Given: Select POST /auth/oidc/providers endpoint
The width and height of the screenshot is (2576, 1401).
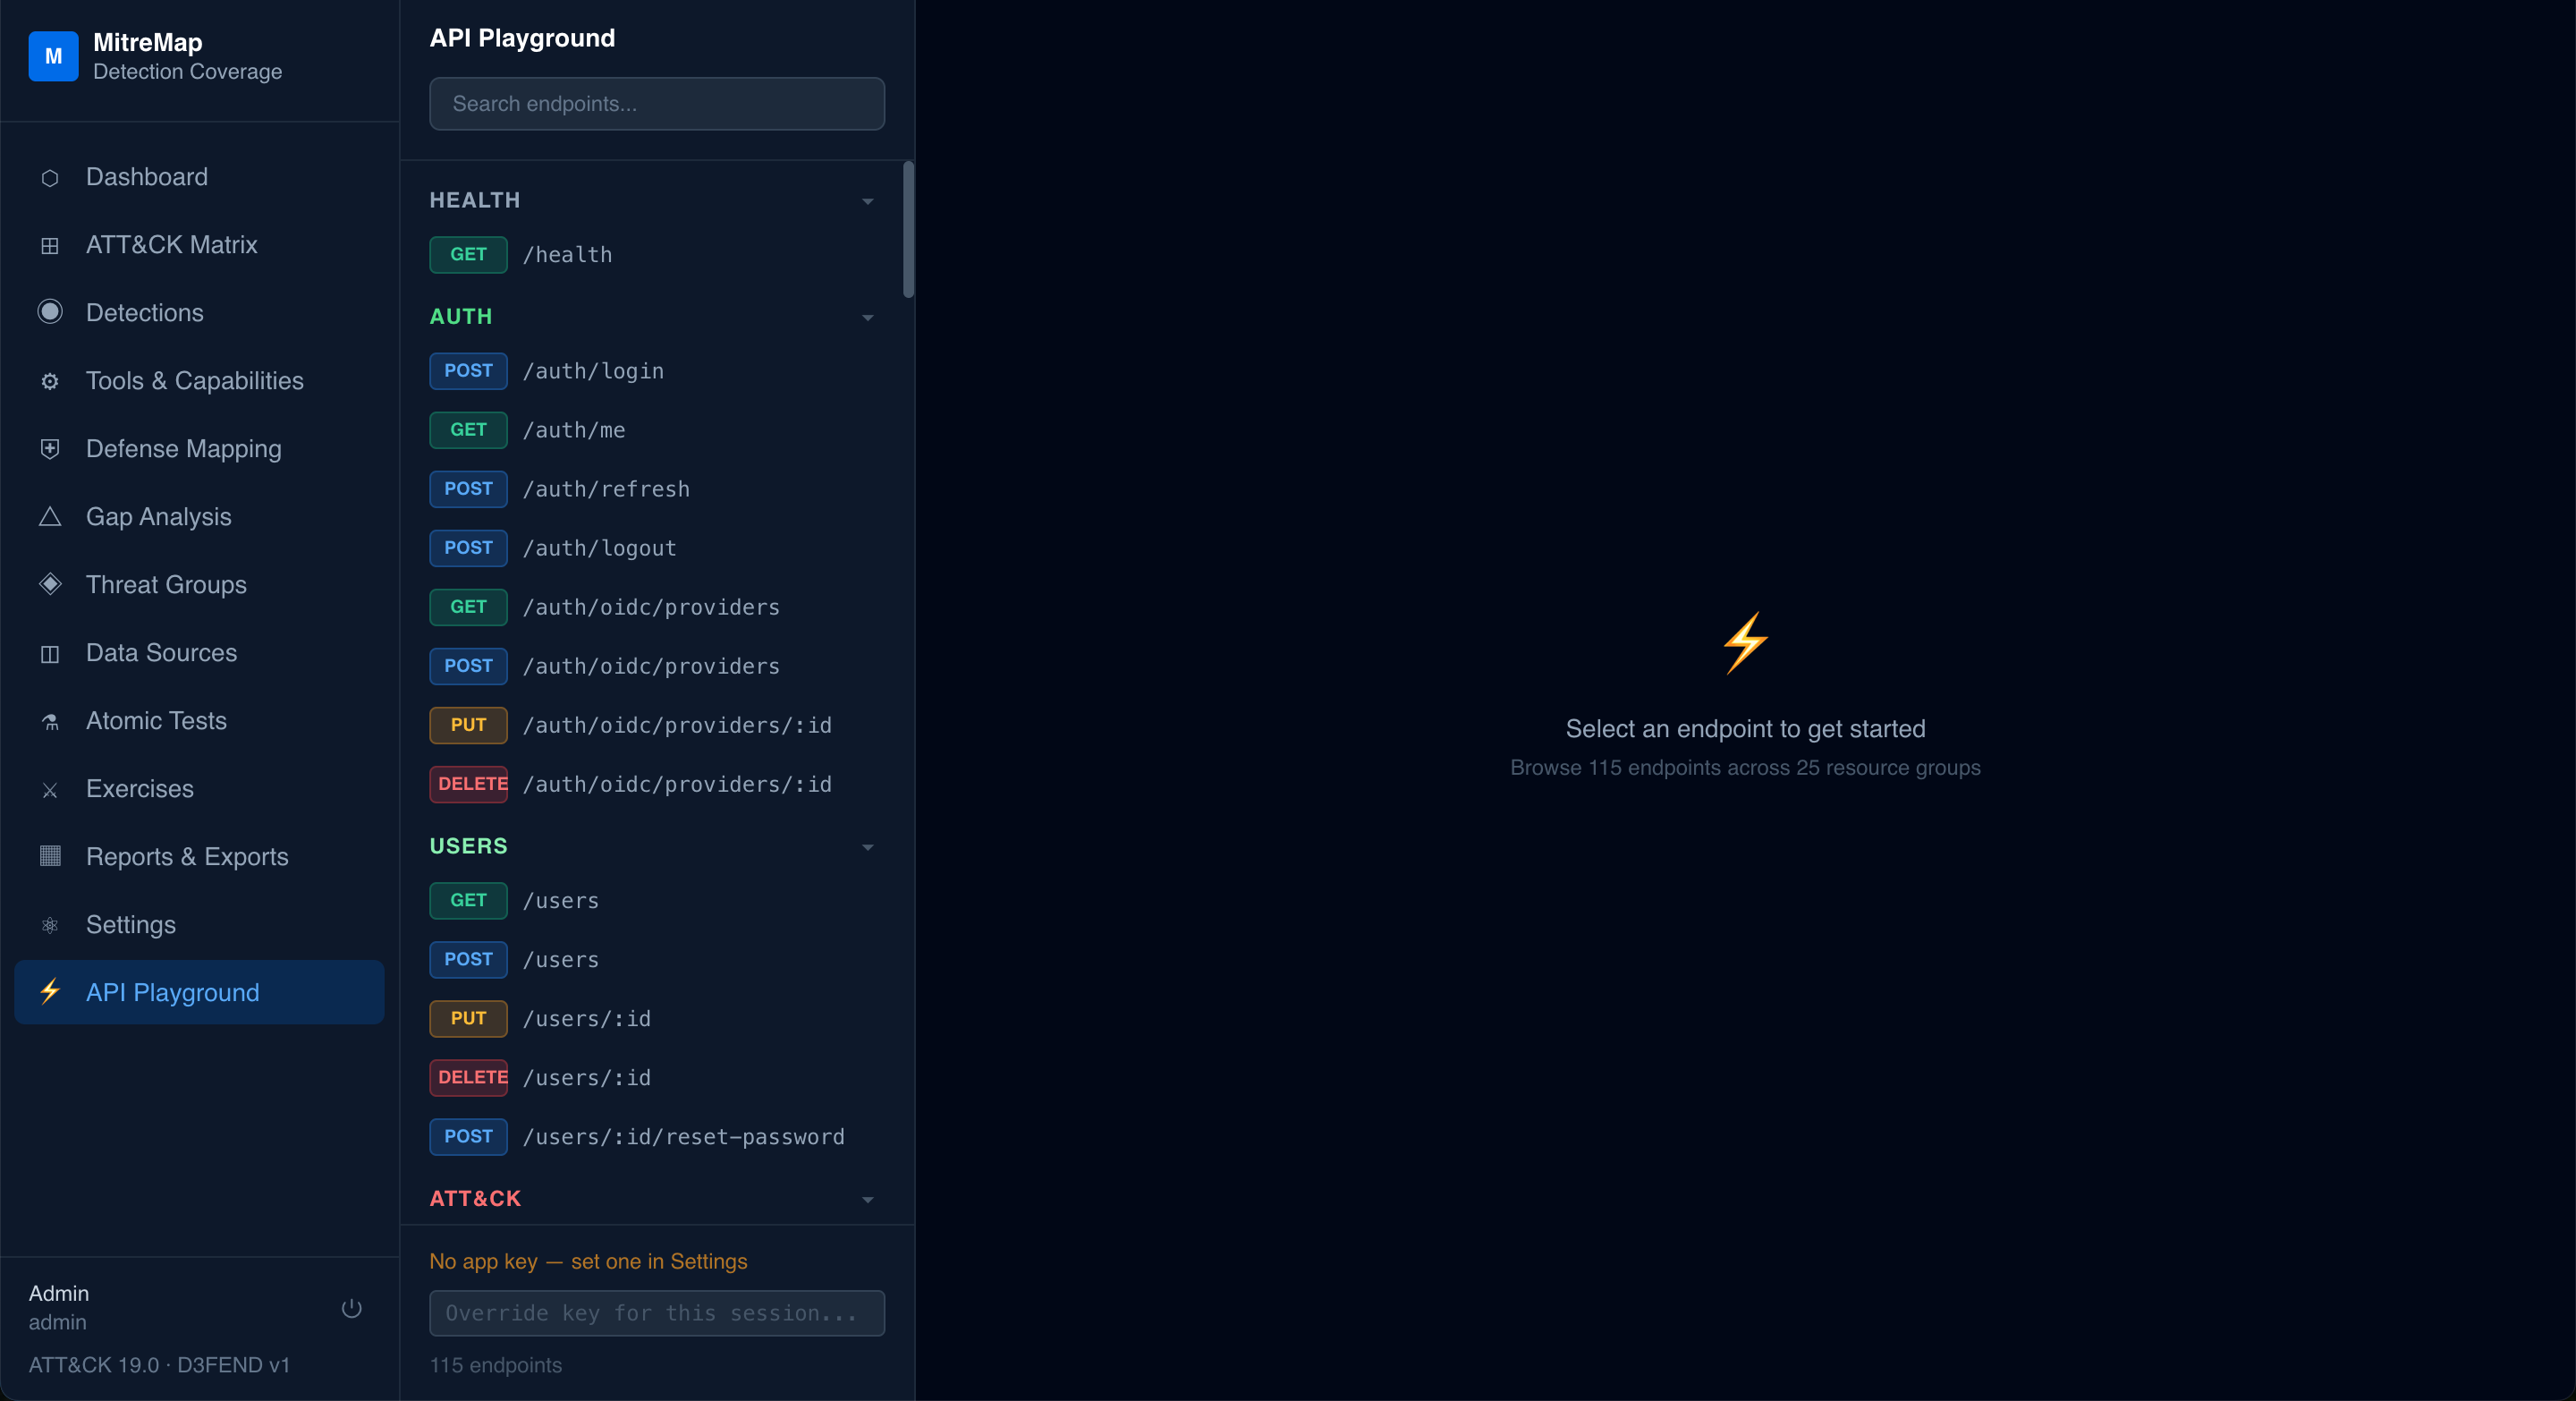Looking at the screenshot, I should pyautogui.click(x=657, y=666).
